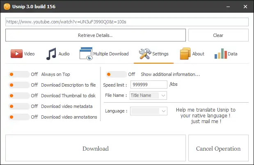Viewport: 254px width, 165px height.
Task: Click the Audio music note icon
Action: [51, 54]
